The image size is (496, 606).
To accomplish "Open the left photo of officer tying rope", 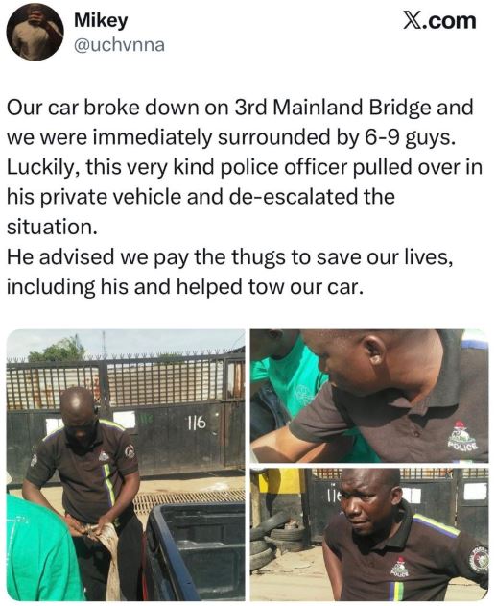I will coord(126,465).
